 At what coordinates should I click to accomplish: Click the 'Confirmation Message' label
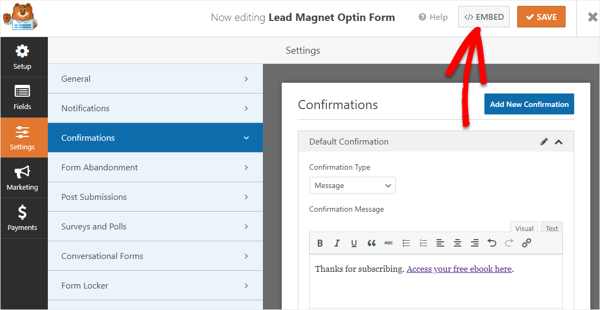pyautogui.click(x=346, y=209)
